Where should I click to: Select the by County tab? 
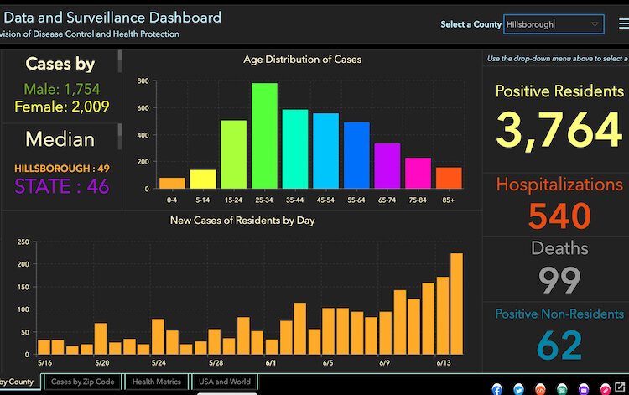point(19,382)
